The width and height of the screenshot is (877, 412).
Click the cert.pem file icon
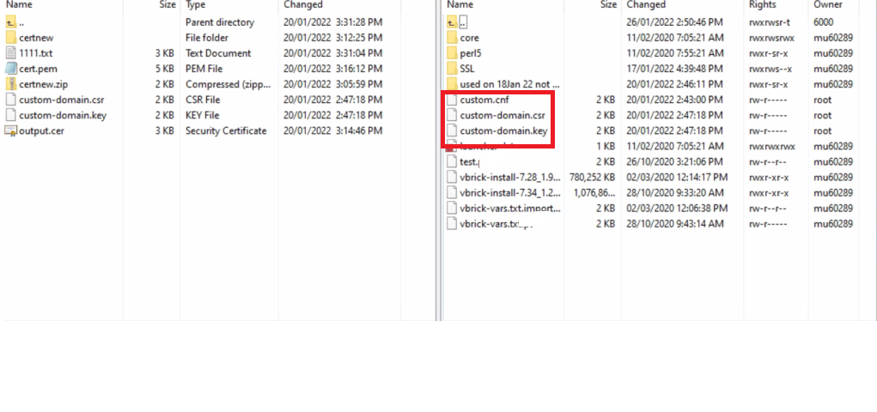click(11, 69)
